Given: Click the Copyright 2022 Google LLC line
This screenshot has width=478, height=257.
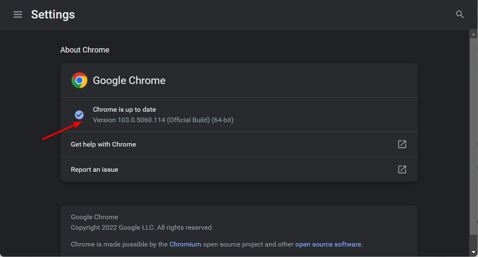Looking at the screenshot, I should [x=142, y=228].
